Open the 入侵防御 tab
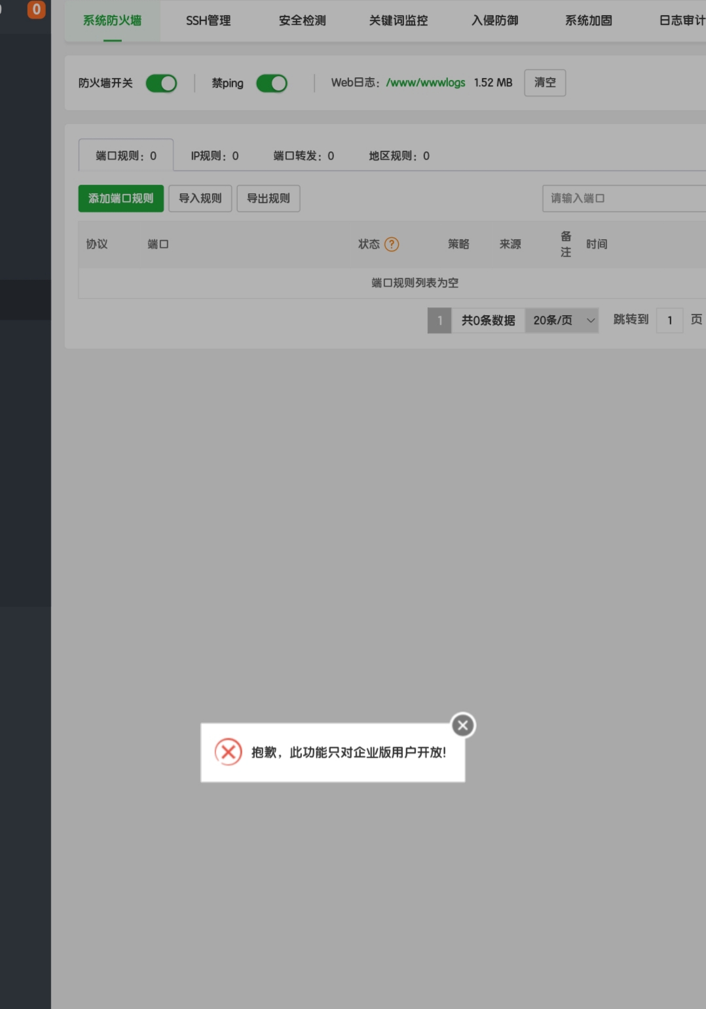Screen dimensions: 706x1009 (x=494, y=20)
